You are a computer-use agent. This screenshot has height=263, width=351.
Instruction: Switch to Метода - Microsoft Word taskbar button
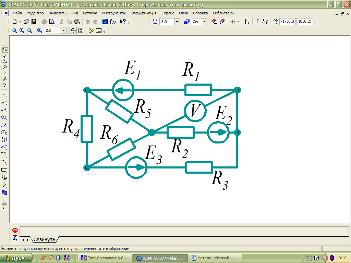tap(215, 258)
